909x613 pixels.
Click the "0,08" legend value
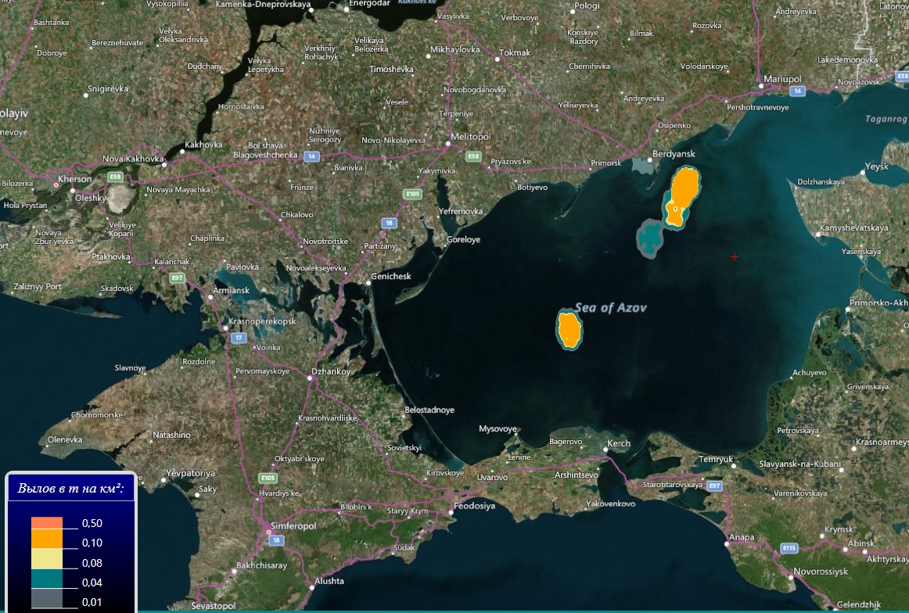92,563
